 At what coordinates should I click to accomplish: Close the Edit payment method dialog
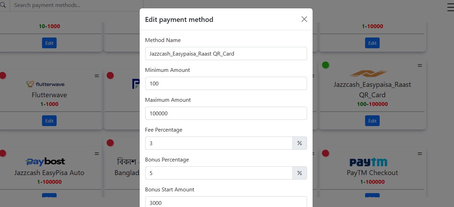pyautogui.click(x=304, y=19)
